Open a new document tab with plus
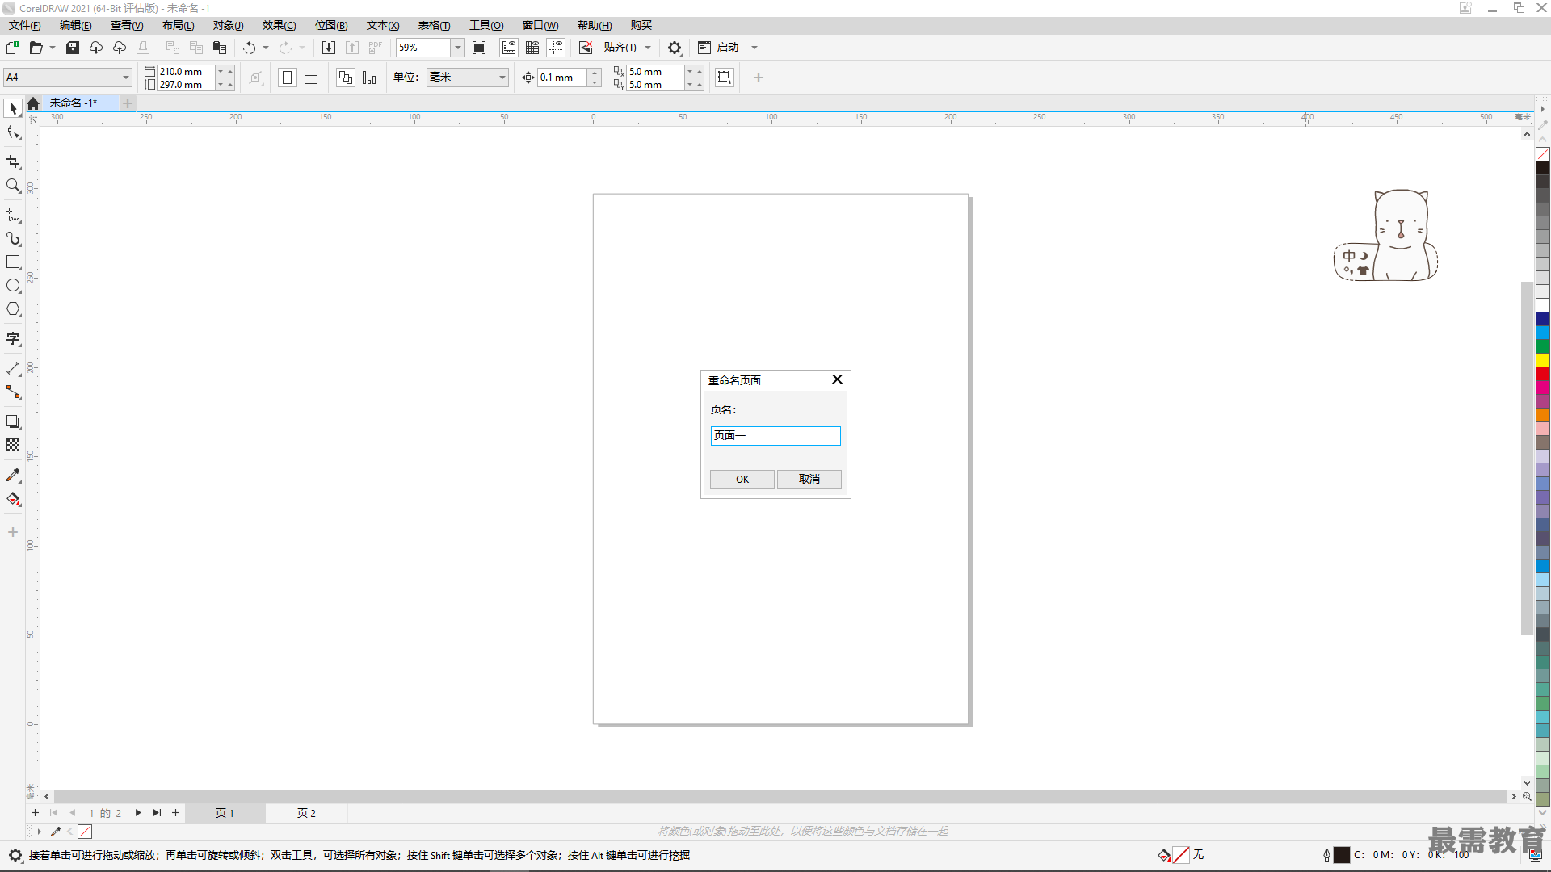The height and width of the screenshot is (872, 1551). tap(128, 103)
